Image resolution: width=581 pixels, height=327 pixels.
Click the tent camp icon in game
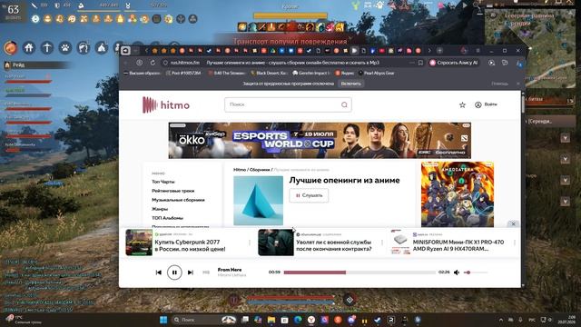tap(101, 48)
